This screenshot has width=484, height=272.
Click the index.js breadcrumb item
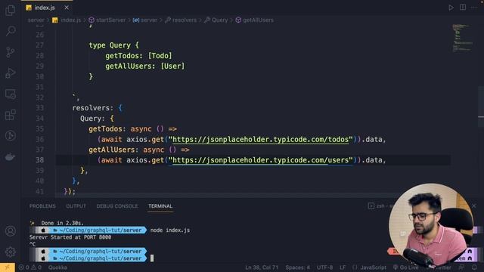[67, 20]
